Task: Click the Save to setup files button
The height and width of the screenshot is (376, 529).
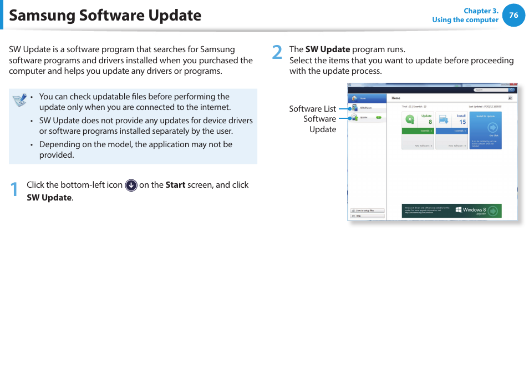Action: [368, 210]
